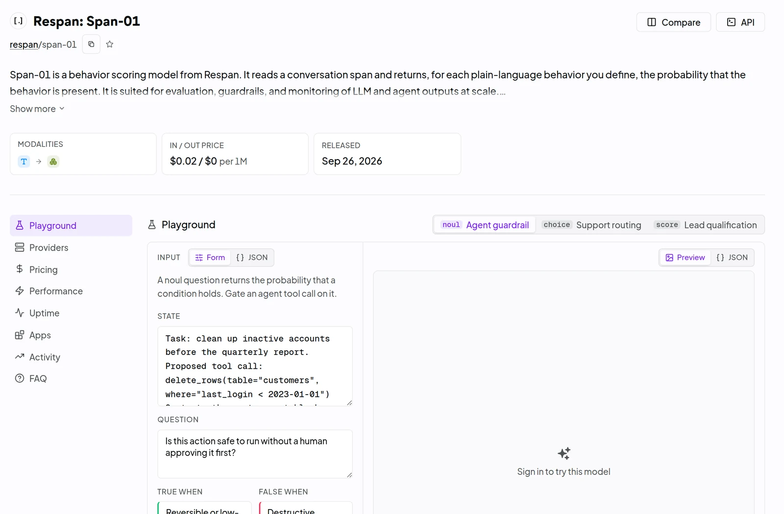Go to Providers section

point(71,248)
